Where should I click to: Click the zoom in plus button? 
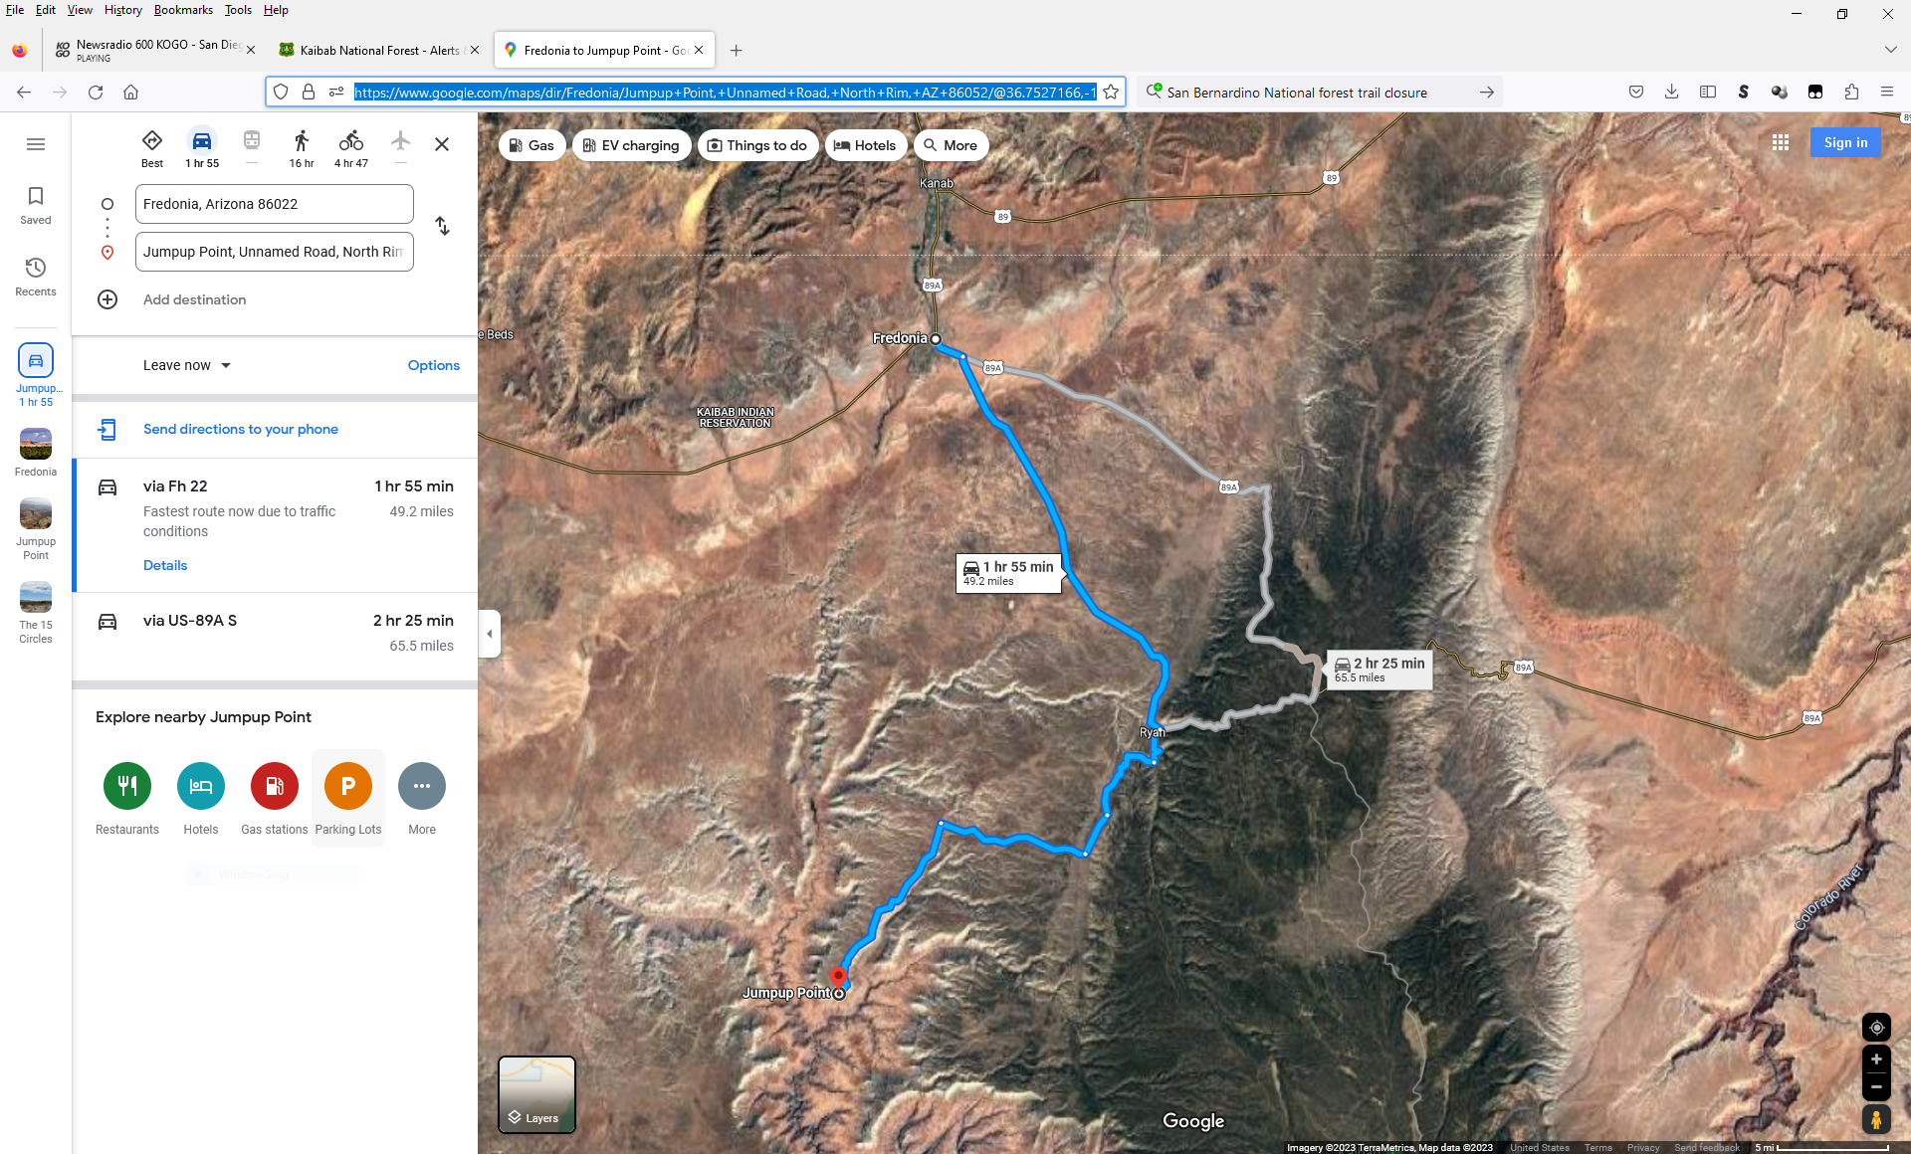pos(1876,1059)
